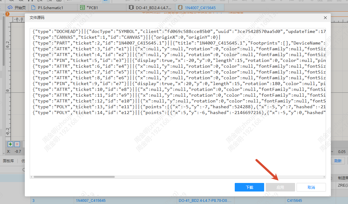Click the source code horizontal scrollbar thumb
The image size is (348, 204).
point(74,177)
